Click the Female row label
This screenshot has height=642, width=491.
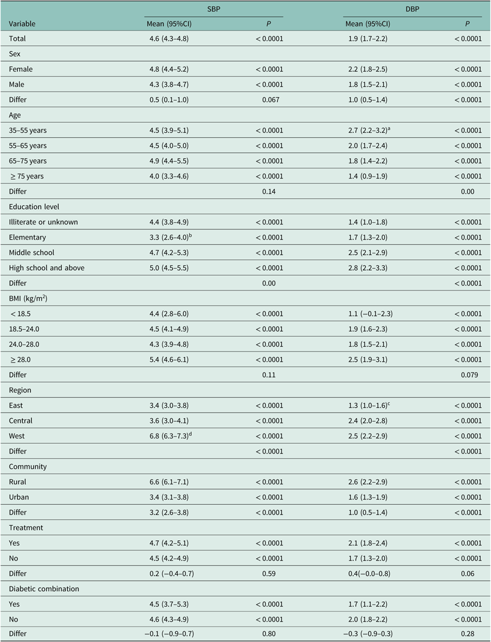pos(21,69)
